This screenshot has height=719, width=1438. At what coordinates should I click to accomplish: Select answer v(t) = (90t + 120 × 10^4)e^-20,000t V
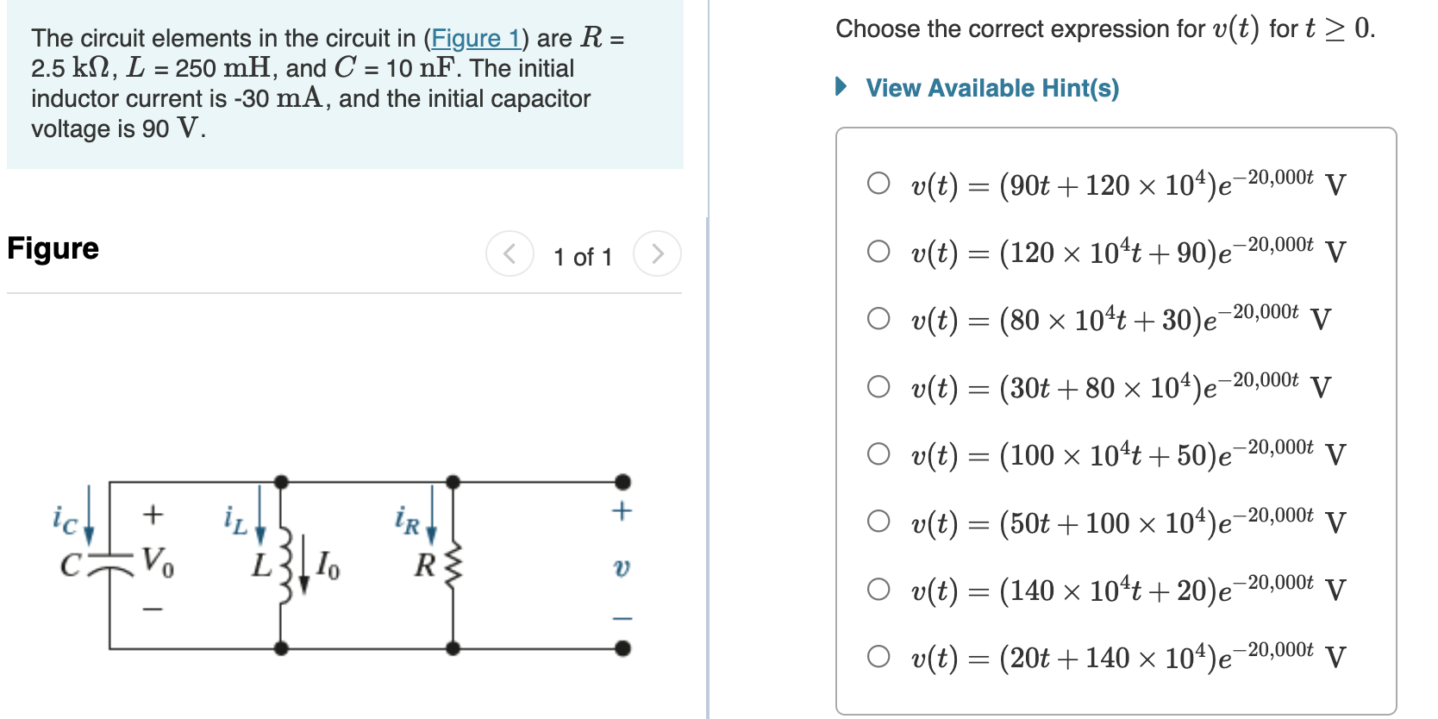(x=878, y=183)
